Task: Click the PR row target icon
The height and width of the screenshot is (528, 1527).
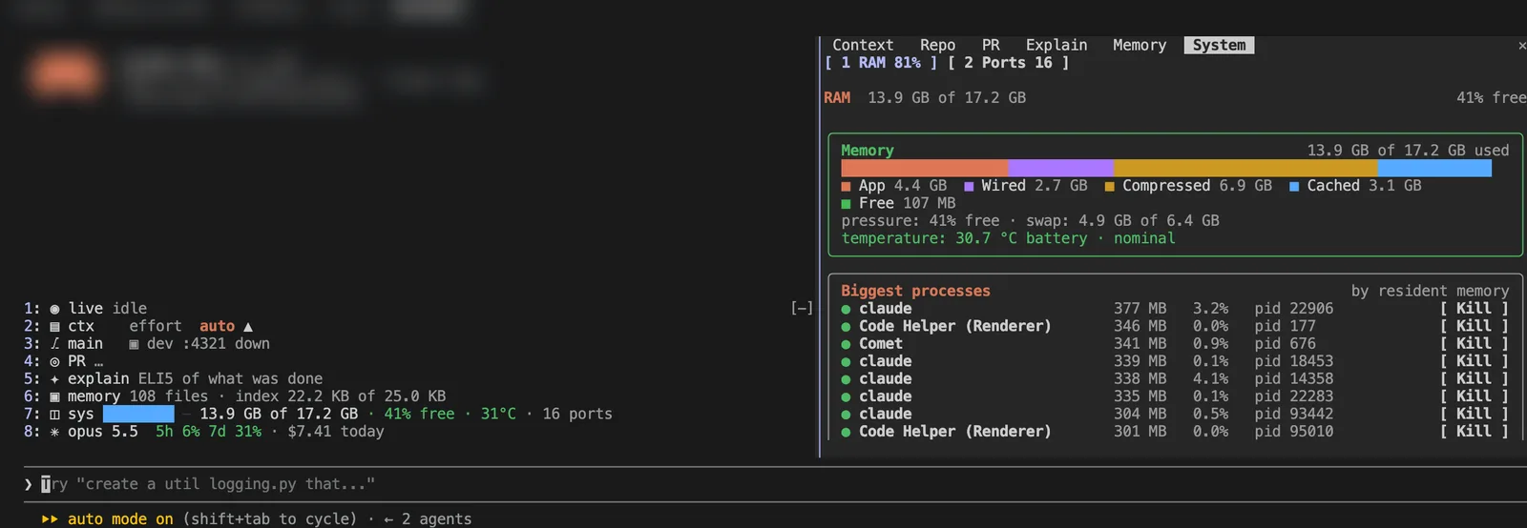Action: point(54,362)
